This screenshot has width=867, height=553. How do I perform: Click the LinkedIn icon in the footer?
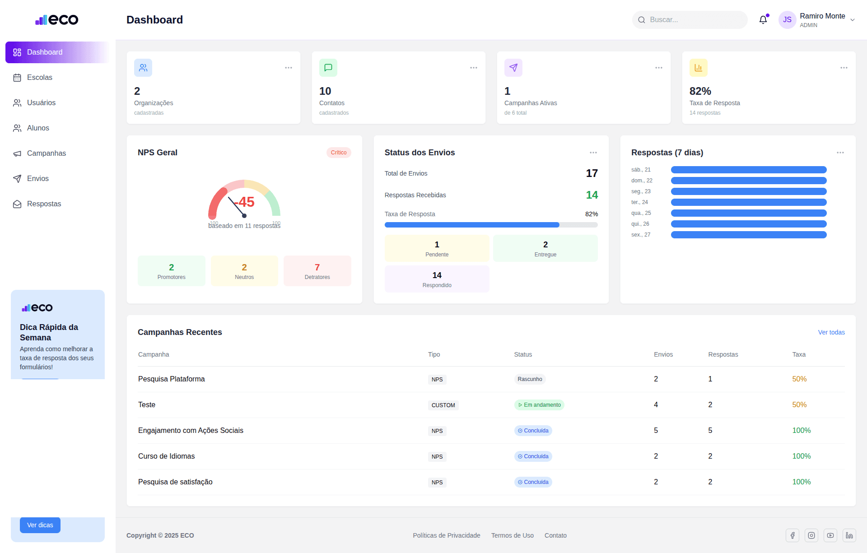click(x=849, y=535)
